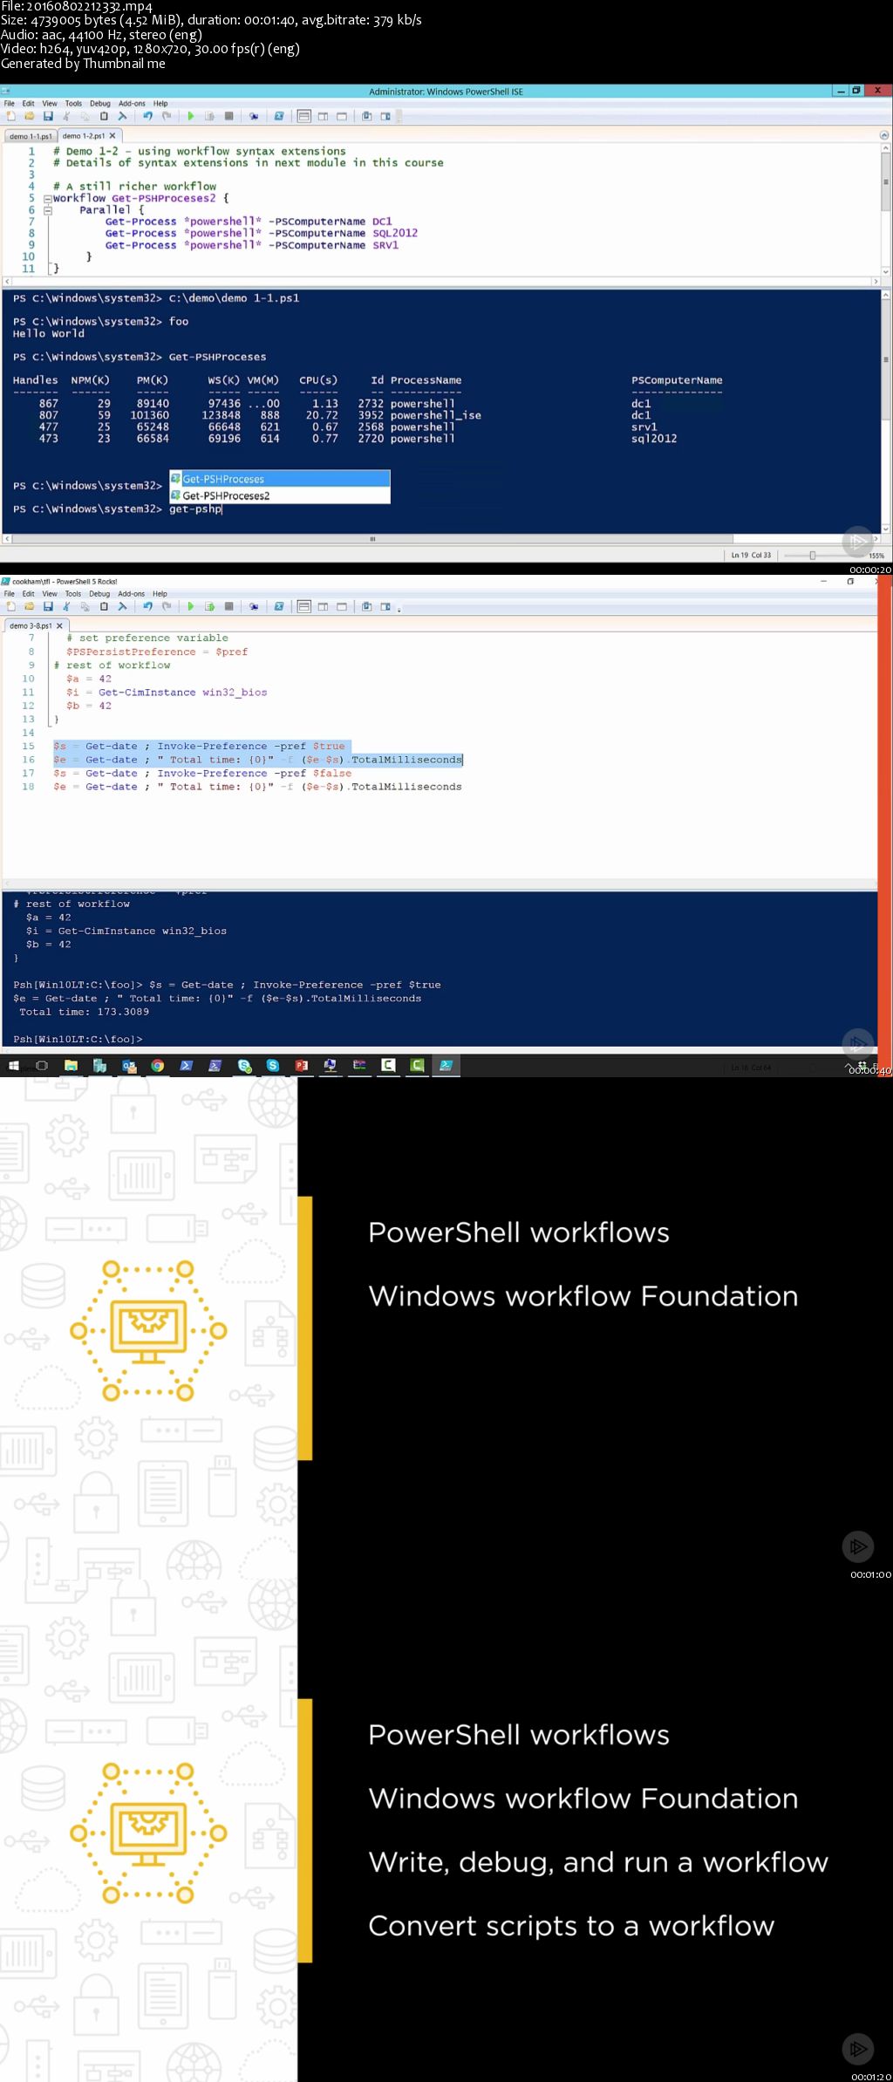Screen dimensions: 893x2082
Task: Close the demo 1-2.ps1 tab
Action: tap(112, 136)
